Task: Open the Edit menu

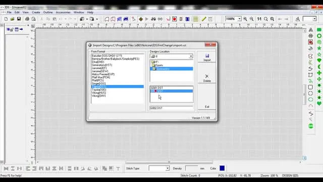Action: tap(17, 12)
